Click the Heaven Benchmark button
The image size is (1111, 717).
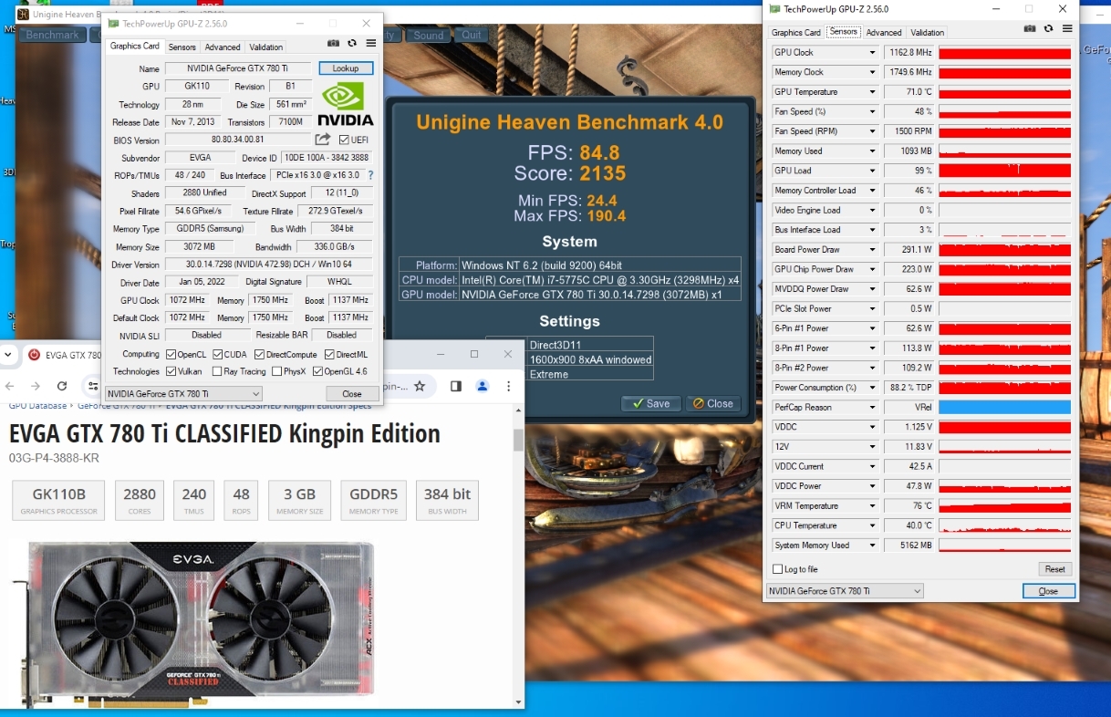click(52, 36)
